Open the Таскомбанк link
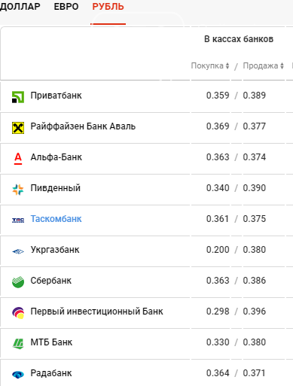293x386 pixels. [56, 219]
